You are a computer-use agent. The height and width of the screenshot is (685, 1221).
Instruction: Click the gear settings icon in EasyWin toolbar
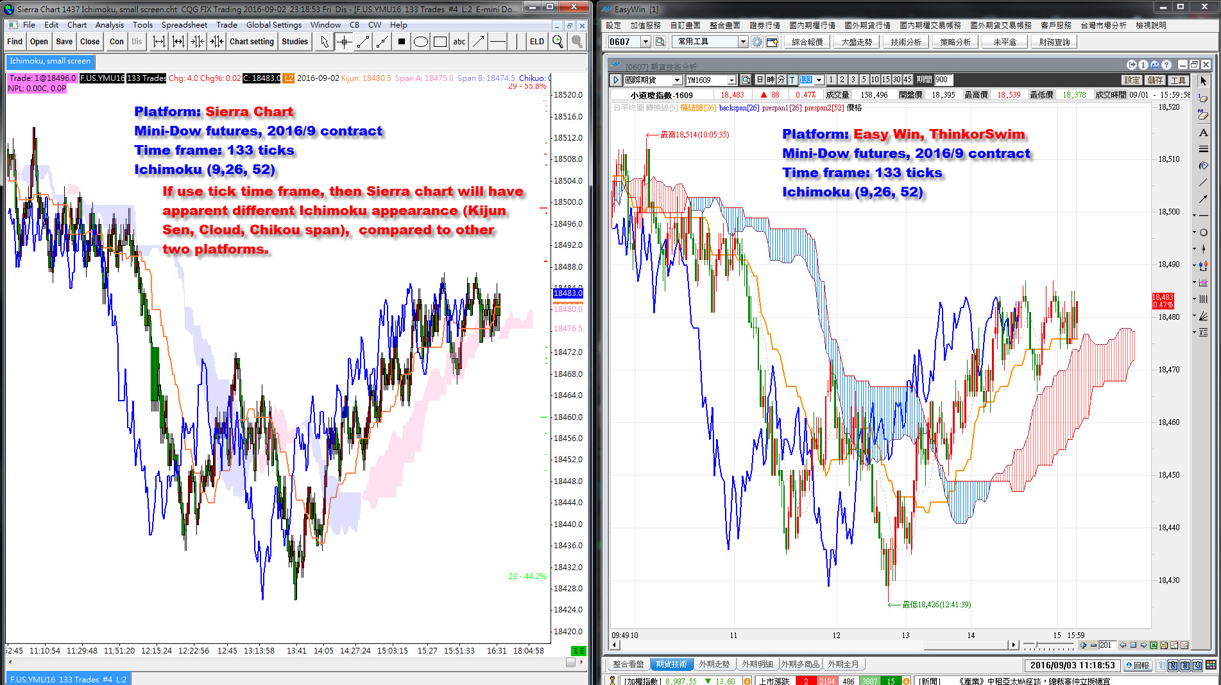pyautogui.click(x=757, y=42)
